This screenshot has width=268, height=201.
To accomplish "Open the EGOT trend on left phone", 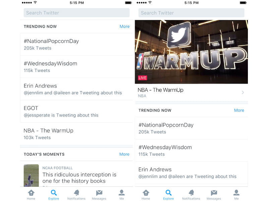I will pyautogui.click(x=76, y=111).
